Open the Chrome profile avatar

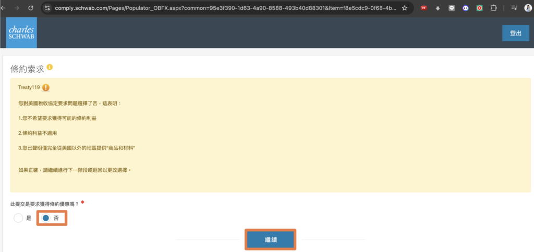[528, 8]
